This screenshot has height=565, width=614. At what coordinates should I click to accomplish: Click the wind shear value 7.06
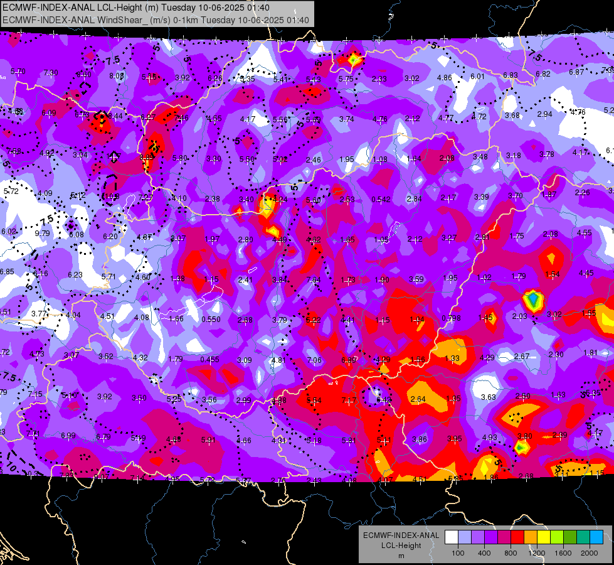(314, 360)
